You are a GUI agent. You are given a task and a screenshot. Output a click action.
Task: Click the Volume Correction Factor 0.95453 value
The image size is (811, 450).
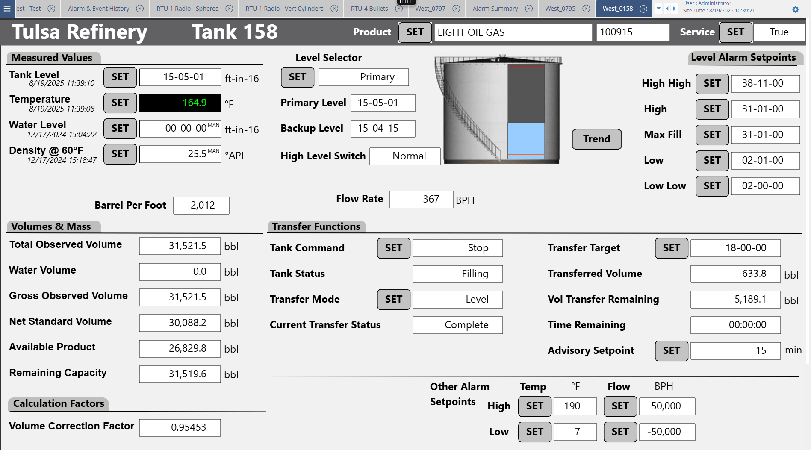click(x=180, y=428)
